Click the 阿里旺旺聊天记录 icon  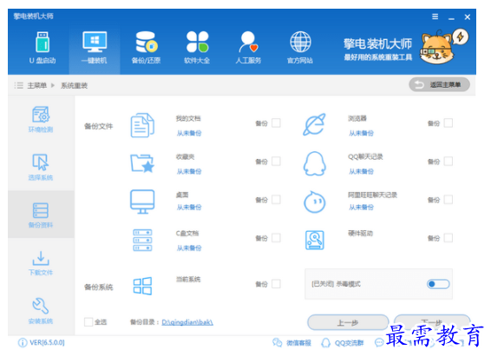pyautogui.click(x=314, y=202)
